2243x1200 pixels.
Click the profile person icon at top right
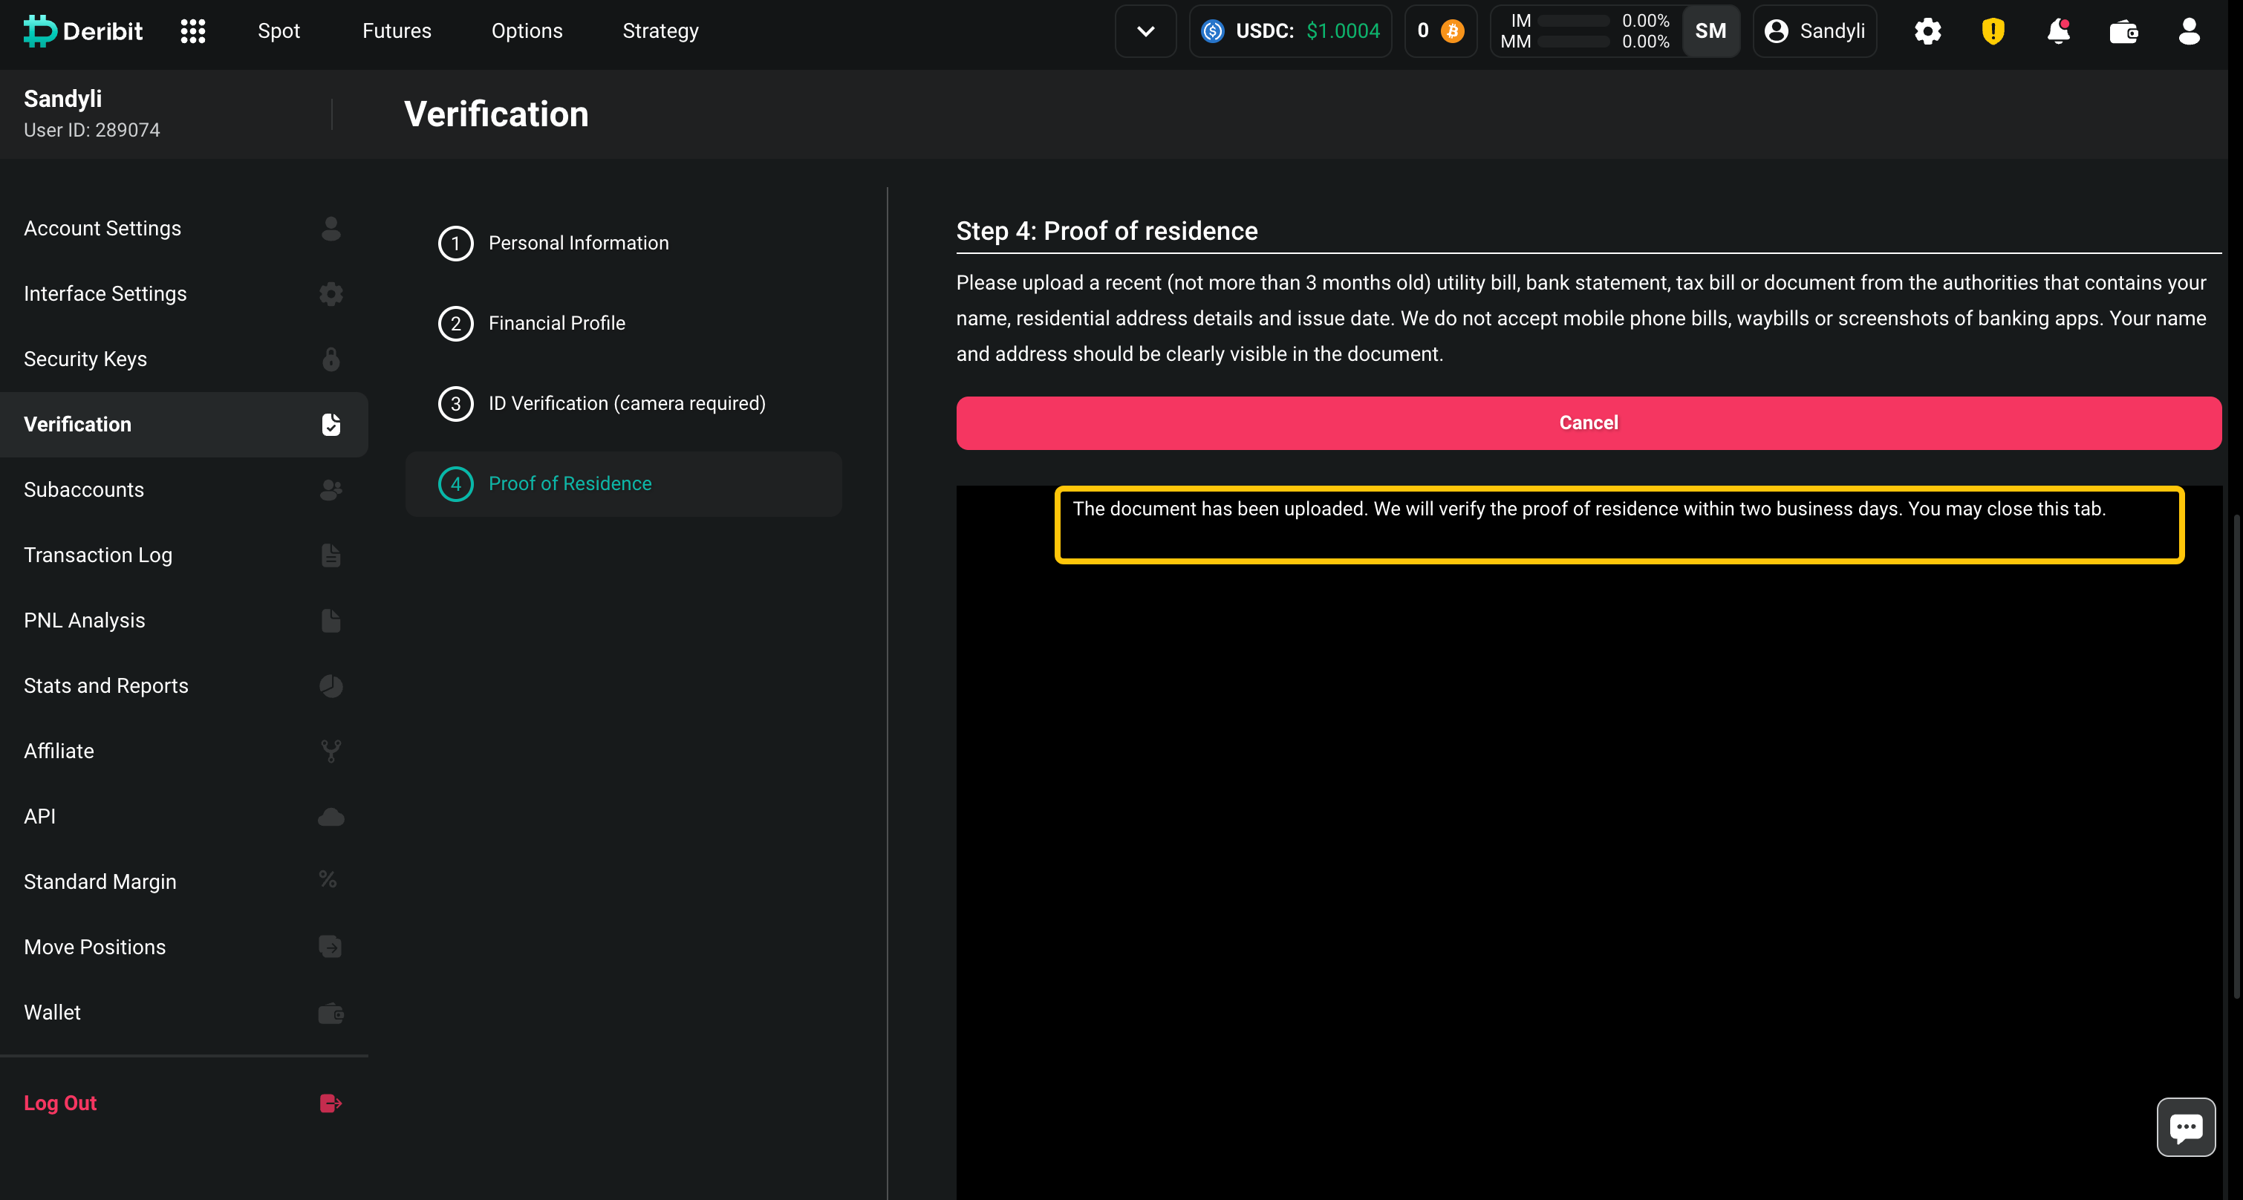[x=2188, y=31]
